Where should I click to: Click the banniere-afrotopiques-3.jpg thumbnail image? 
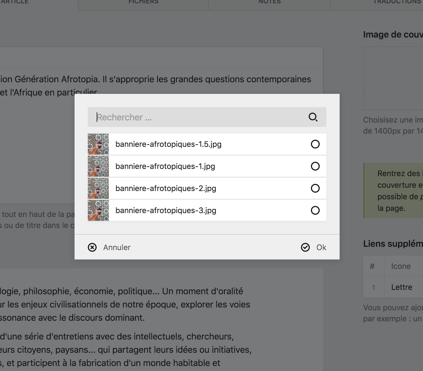pos(98,210)
